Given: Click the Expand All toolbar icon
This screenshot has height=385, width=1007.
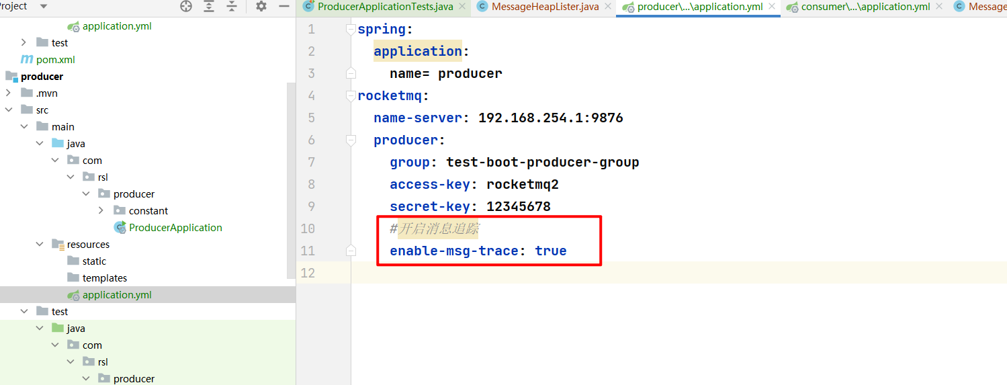Looking at the screenshot, I should click(x=209, y=6).
